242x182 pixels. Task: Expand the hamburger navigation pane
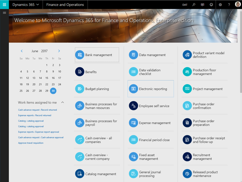(x=4, y=13)
